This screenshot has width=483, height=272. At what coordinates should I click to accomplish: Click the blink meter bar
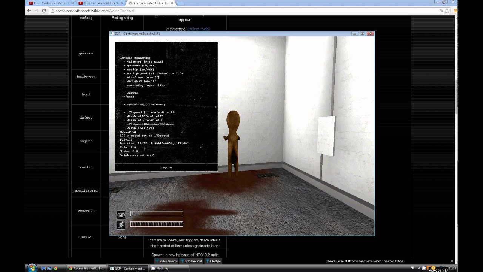(x=157, y=214)
